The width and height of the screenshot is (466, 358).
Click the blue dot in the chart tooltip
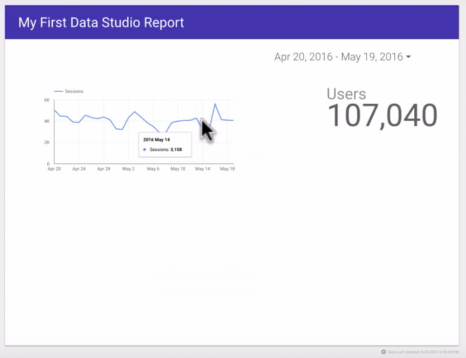point(144,149)
